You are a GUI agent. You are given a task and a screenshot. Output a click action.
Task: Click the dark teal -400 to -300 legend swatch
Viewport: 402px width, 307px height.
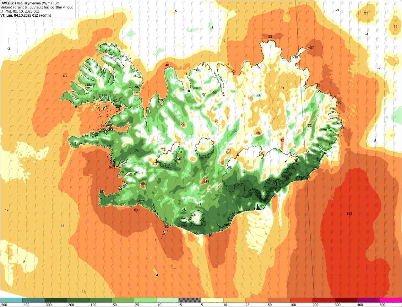point(34,300)
